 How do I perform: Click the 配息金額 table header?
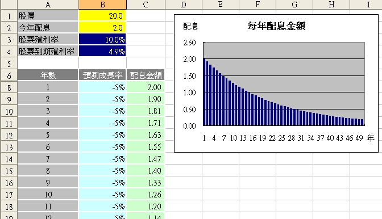(x=146, y=75)
